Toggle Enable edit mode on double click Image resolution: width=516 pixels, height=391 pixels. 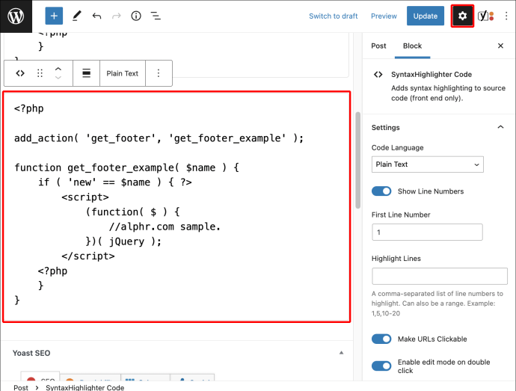(381, 366)
